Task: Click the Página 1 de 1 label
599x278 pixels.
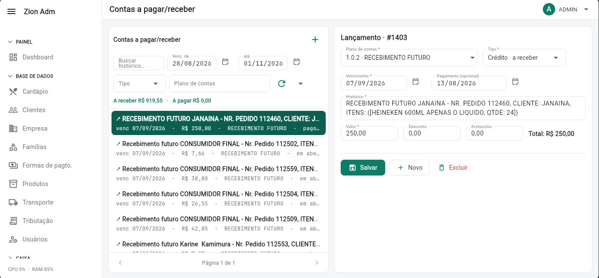Action: pyautogui.click(x=219, y=263)
